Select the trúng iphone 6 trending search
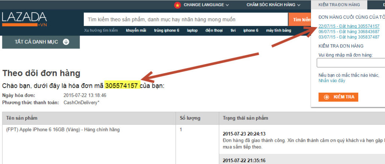Image resolution: width=385 pixels, height=164 pixels. 167,30
